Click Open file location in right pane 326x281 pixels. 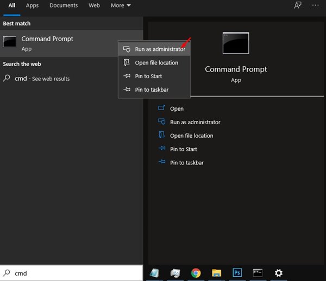click(191, 136)
